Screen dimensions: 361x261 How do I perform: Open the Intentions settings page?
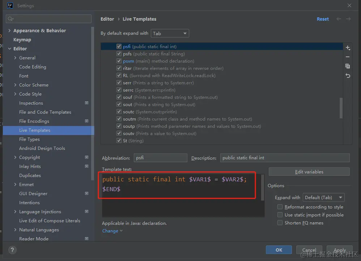tap(29, 202)
